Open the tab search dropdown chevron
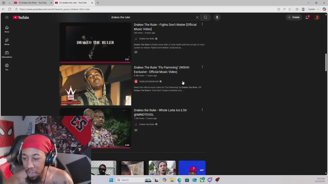Image resolution: width=328 pixels, height=184 pixels. [x=9, y=3]
